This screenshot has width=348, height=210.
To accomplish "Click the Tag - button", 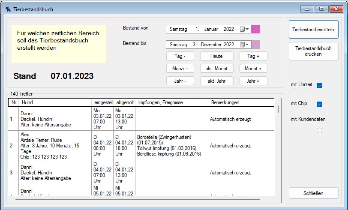I will tap(180, 56).
